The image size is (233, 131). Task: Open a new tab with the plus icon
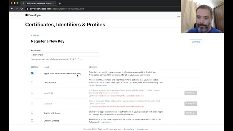tap(60, 3)
